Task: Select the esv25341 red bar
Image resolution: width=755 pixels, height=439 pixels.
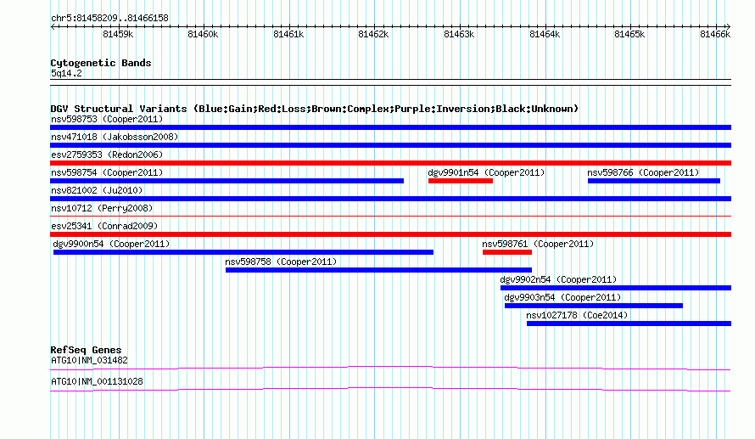Action: 390,234
